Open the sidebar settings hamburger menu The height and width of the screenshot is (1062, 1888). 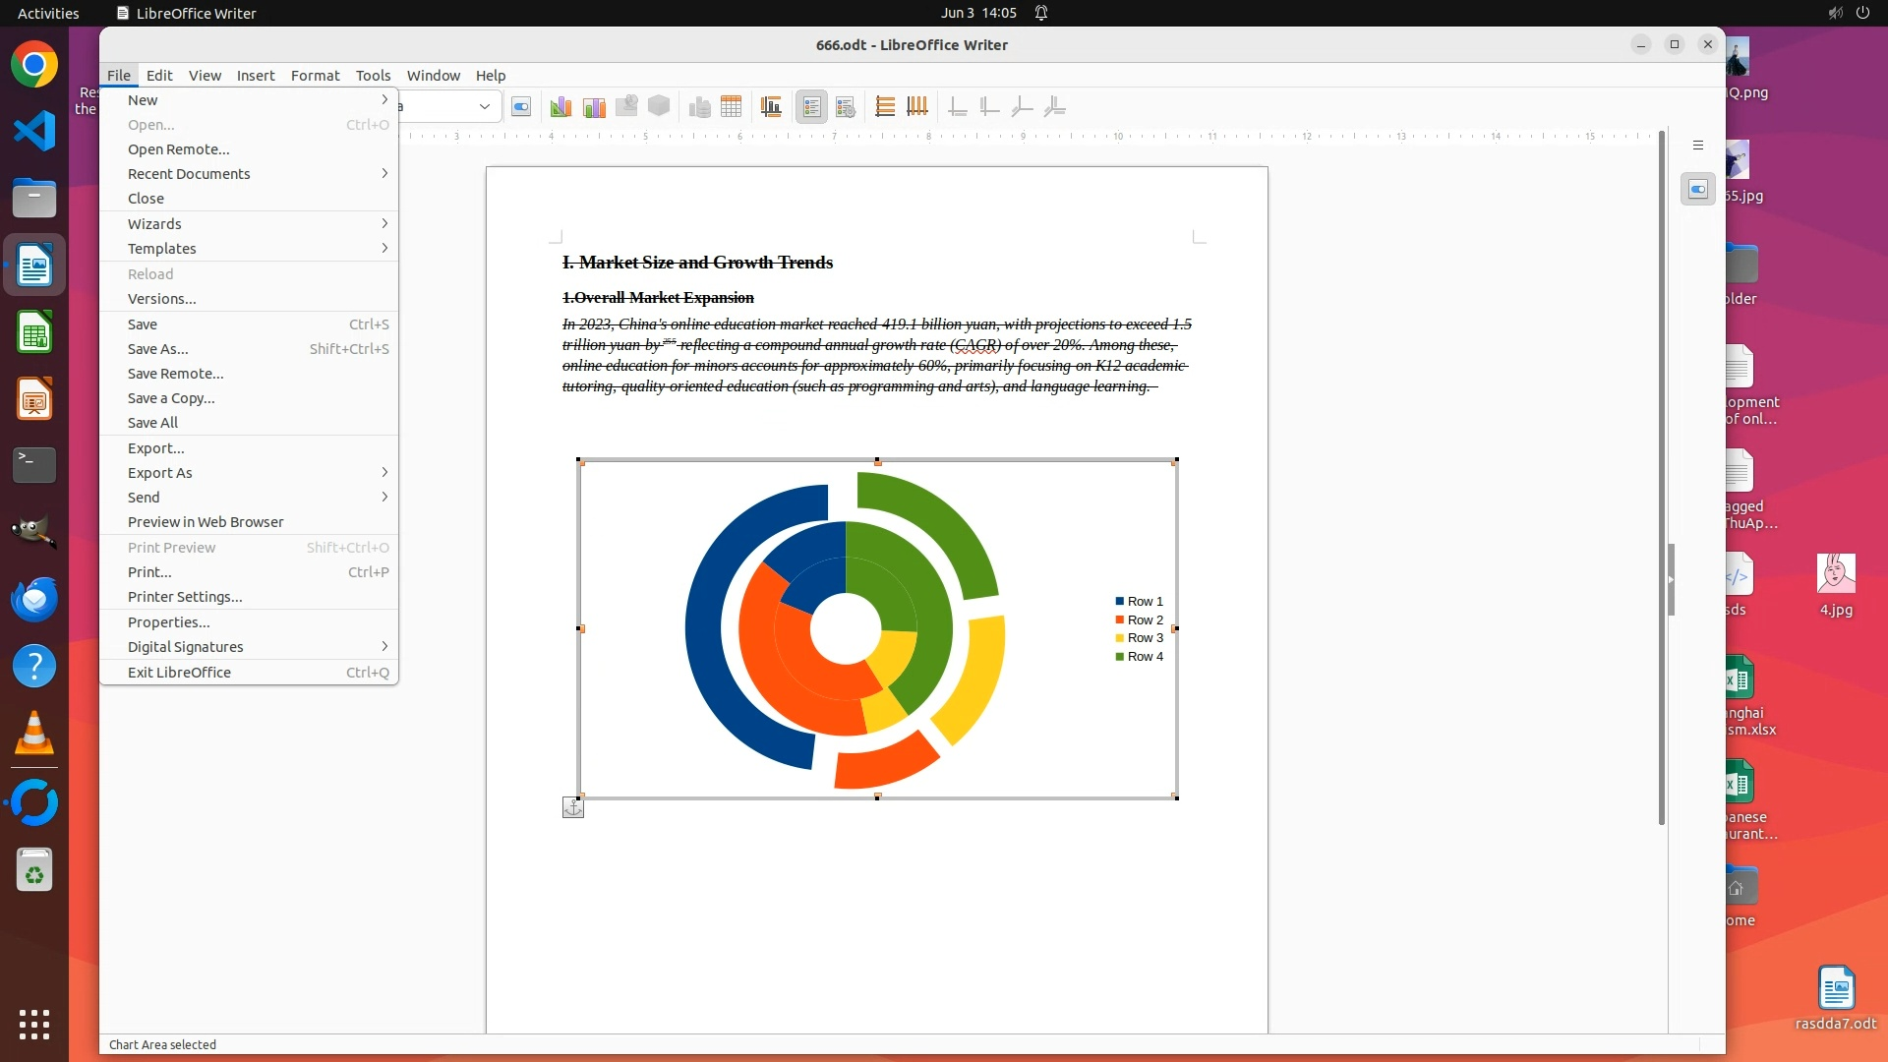(1697, 146)
